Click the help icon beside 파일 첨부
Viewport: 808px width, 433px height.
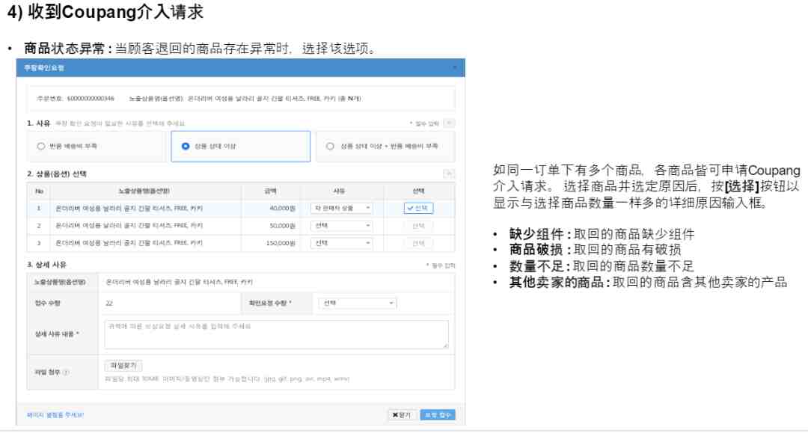click(66, 372)
